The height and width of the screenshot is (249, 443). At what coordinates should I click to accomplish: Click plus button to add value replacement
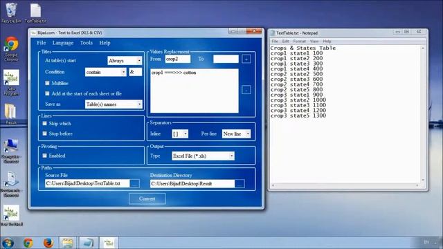pos(246,59)
